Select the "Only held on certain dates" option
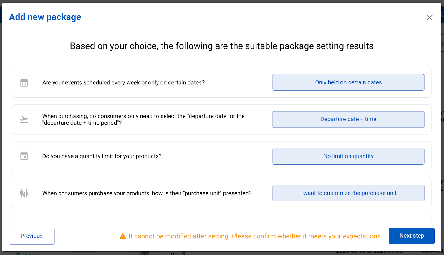 pos(348,82)
